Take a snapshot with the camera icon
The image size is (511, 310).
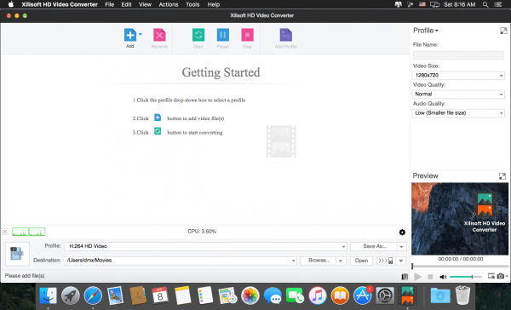point(501,276)
